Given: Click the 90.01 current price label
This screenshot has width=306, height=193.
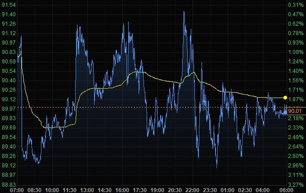Looking at the screenshot, I should (x=294, y=111).
